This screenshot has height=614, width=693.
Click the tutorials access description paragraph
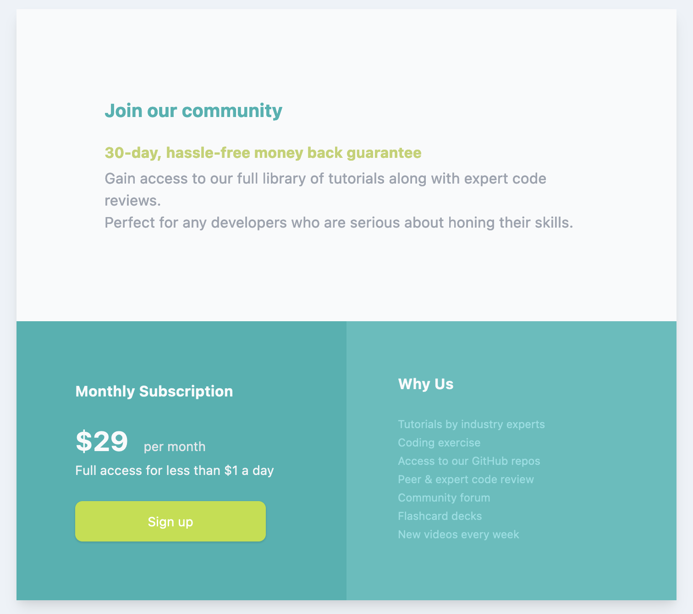pos(325,189)
